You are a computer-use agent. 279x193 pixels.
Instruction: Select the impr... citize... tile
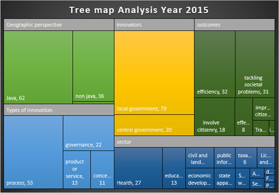pyautogui.click(x=264, y=109)
